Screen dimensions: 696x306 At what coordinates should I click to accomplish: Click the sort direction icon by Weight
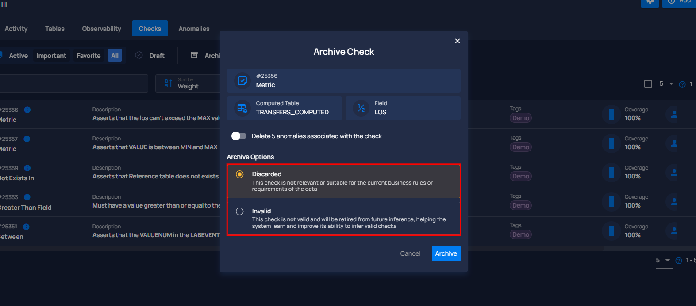pyautogui.click(x=168, y=83)
